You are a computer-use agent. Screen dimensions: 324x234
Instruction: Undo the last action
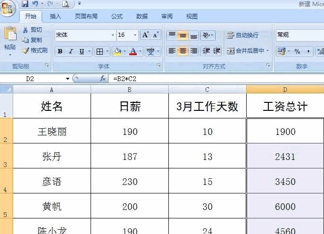[35, 4]
